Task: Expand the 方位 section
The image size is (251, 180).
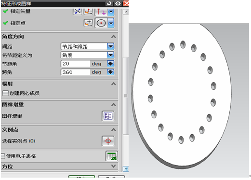Action: pyautogui.click(x=114, y=166)
